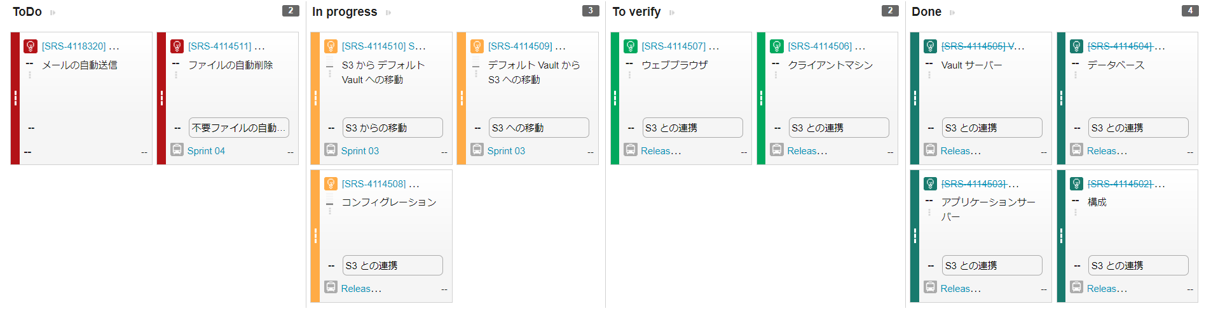
Task: Collapse the ToDo column
Action: (53, 13)
